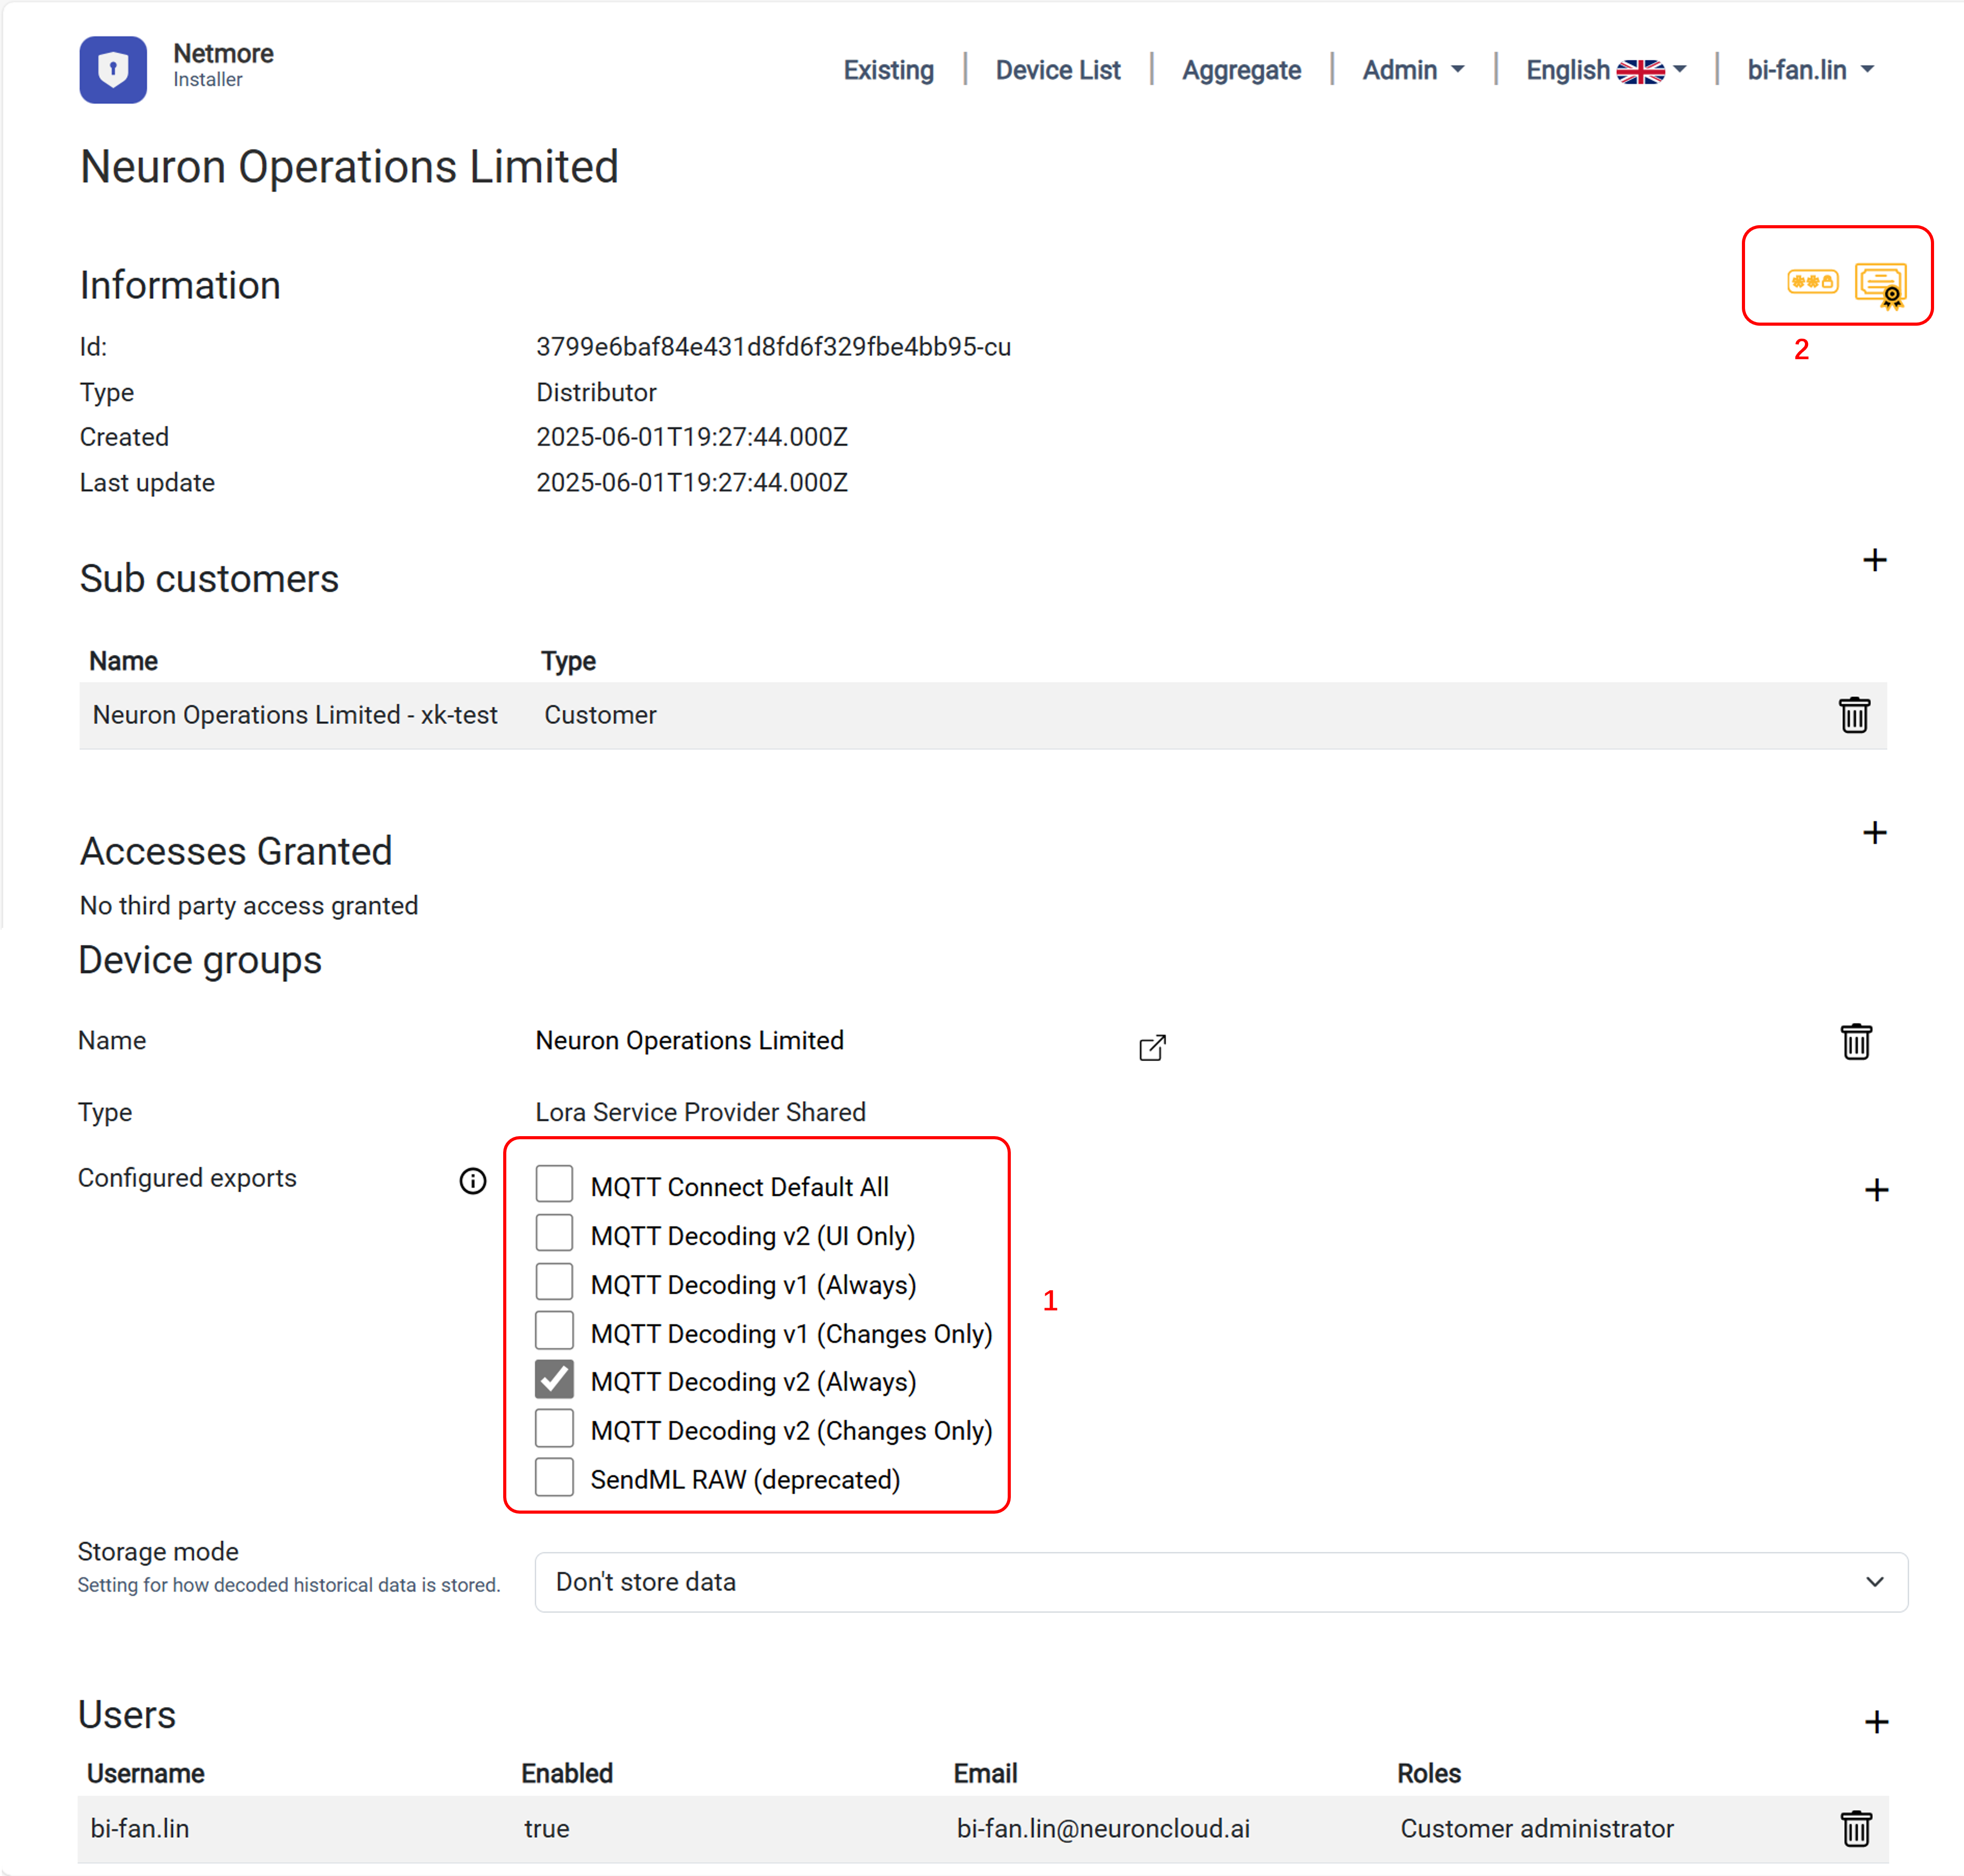Show Configured exports info tooltip
The image size is (1964, 1876).
[473, 1181]
